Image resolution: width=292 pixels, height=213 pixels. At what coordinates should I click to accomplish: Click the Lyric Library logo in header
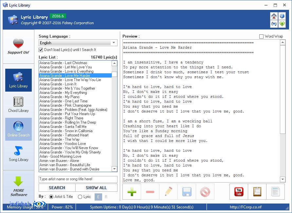13,20
